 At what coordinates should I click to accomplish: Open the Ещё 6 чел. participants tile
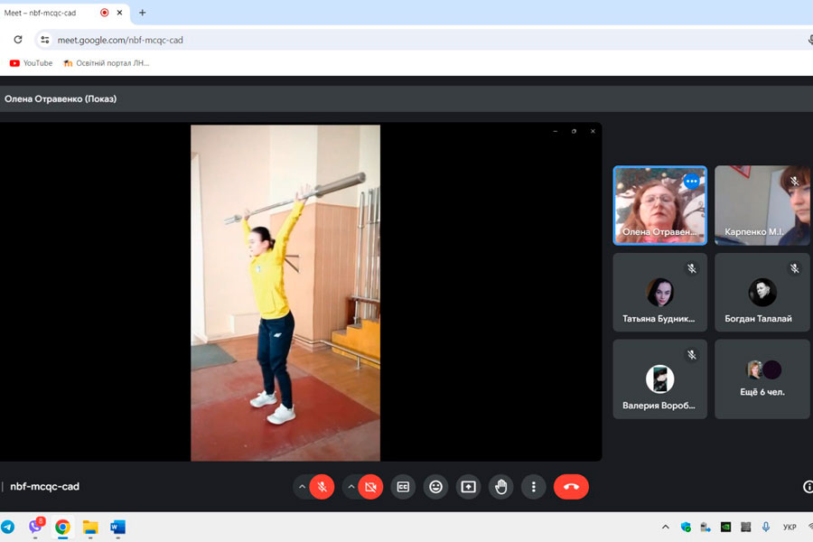coord(762,379)
